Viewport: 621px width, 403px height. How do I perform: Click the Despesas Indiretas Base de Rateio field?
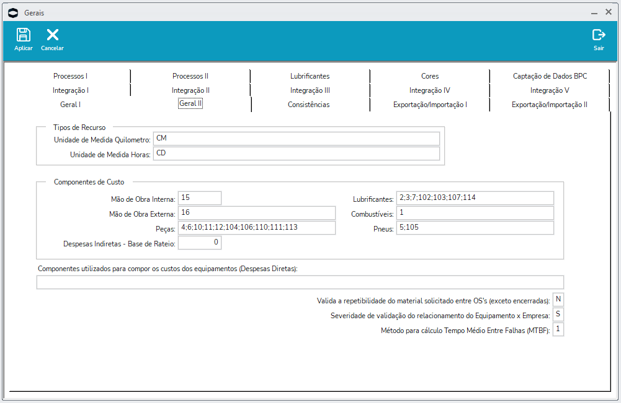[x=200, y=243]
